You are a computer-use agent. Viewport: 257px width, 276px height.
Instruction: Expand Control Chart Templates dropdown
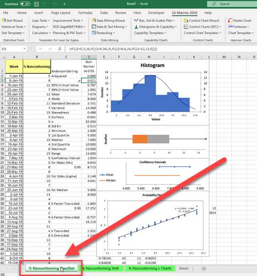tap(202, 33)
